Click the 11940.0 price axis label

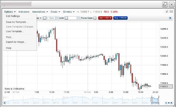tap(164, 83)
